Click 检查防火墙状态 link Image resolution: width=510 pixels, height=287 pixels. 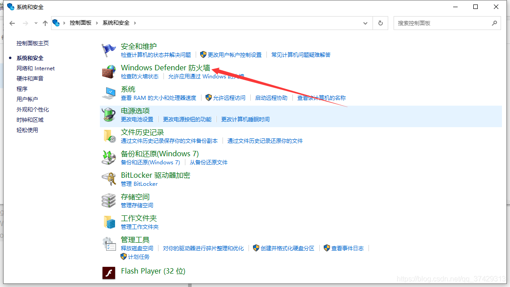(140, 77)
